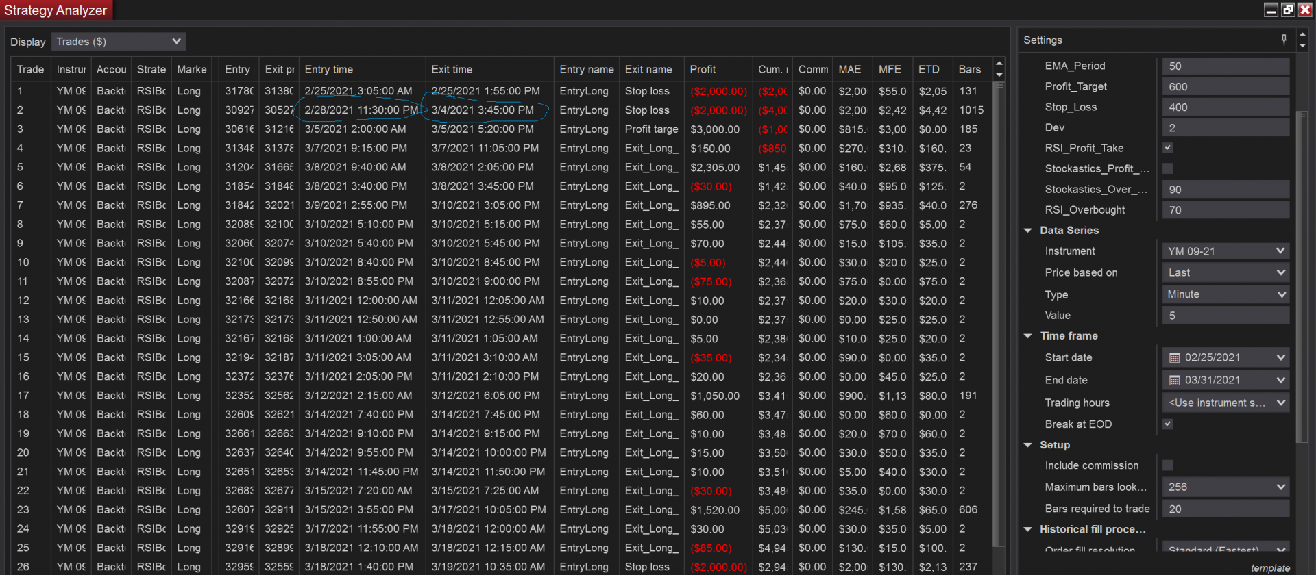The height and width of the screenshot is (575, 1316).
Task: Edit the Stop_Loss value field
Action: (1226, 107)
